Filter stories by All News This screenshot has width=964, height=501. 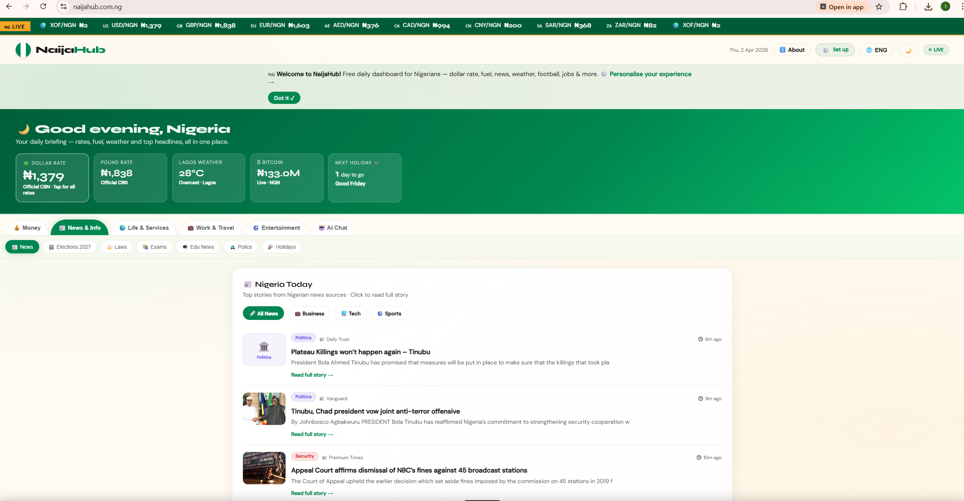[263, 313]
